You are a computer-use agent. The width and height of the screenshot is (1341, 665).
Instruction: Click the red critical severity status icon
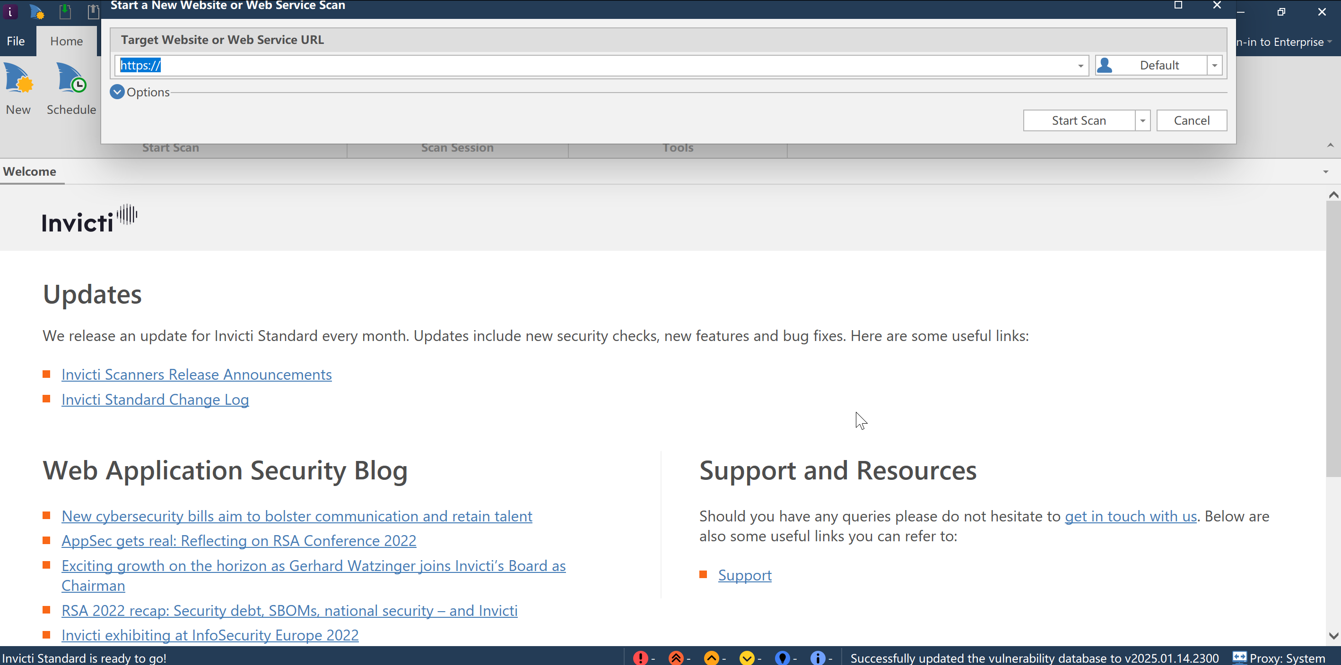point(640,658)
